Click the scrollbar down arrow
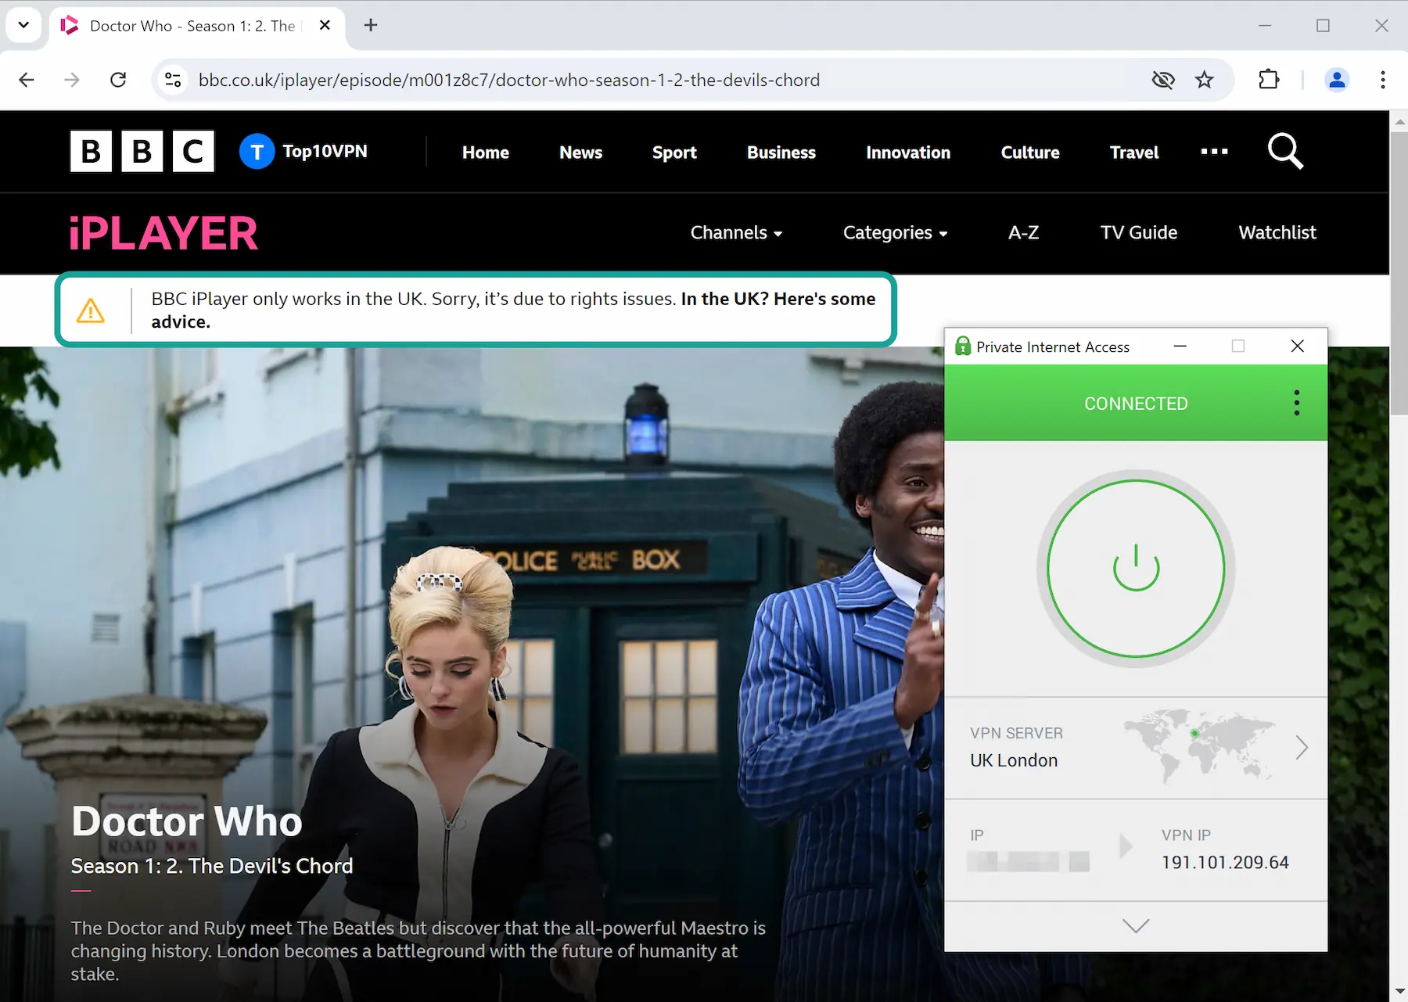 (1399, 993)
